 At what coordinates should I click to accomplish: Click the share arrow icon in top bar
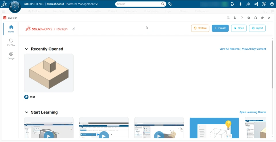248,4
